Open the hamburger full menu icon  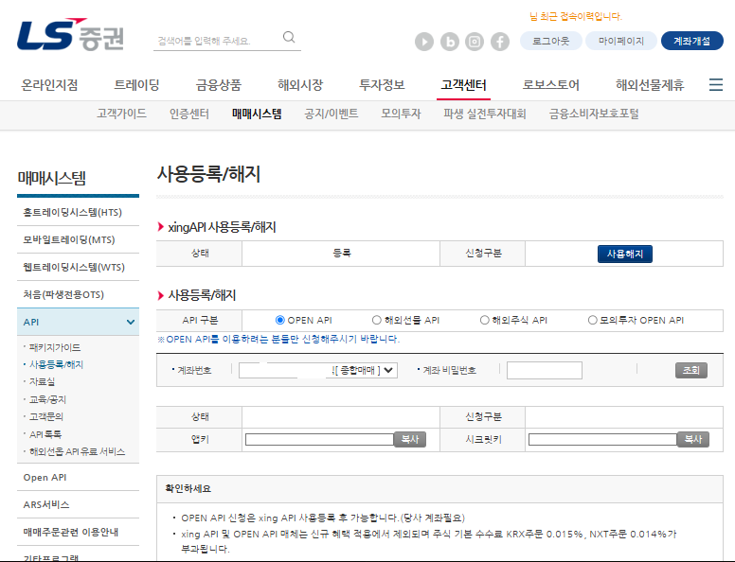point(716,85)
